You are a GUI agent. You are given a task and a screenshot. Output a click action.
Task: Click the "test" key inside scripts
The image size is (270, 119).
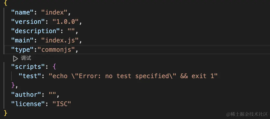30,76
